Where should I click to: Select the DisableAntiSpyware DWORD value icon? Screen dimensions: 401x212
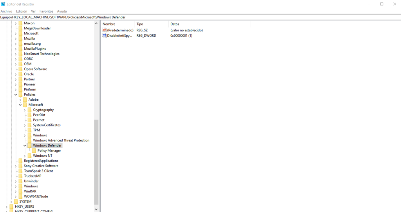104,36
